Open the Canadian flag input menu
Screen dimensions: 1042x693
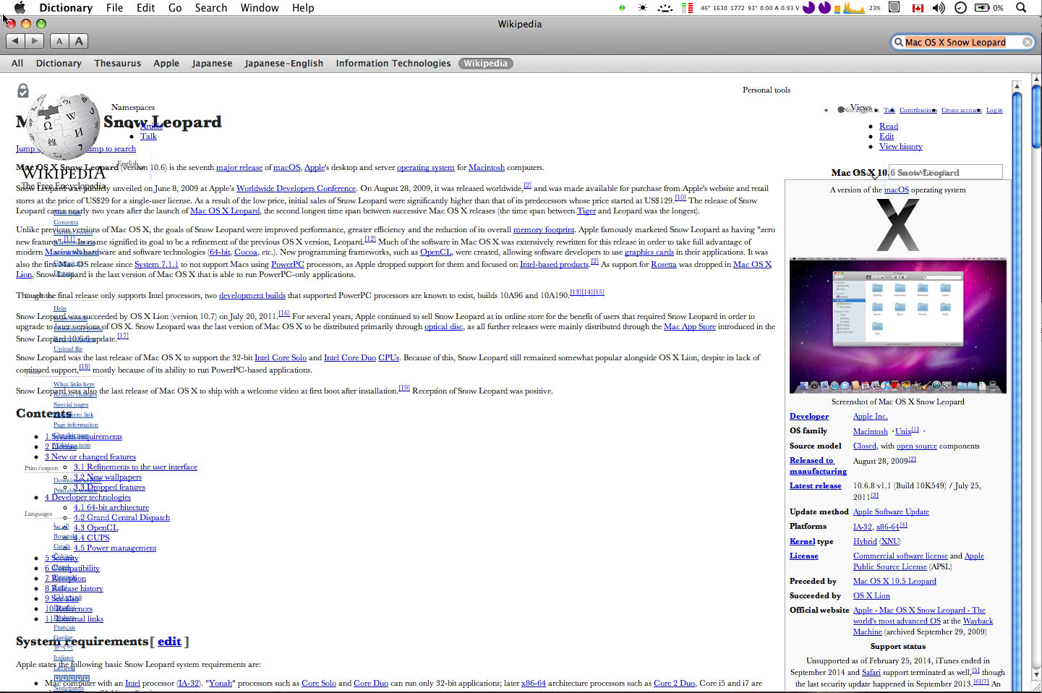pos(918,8)
